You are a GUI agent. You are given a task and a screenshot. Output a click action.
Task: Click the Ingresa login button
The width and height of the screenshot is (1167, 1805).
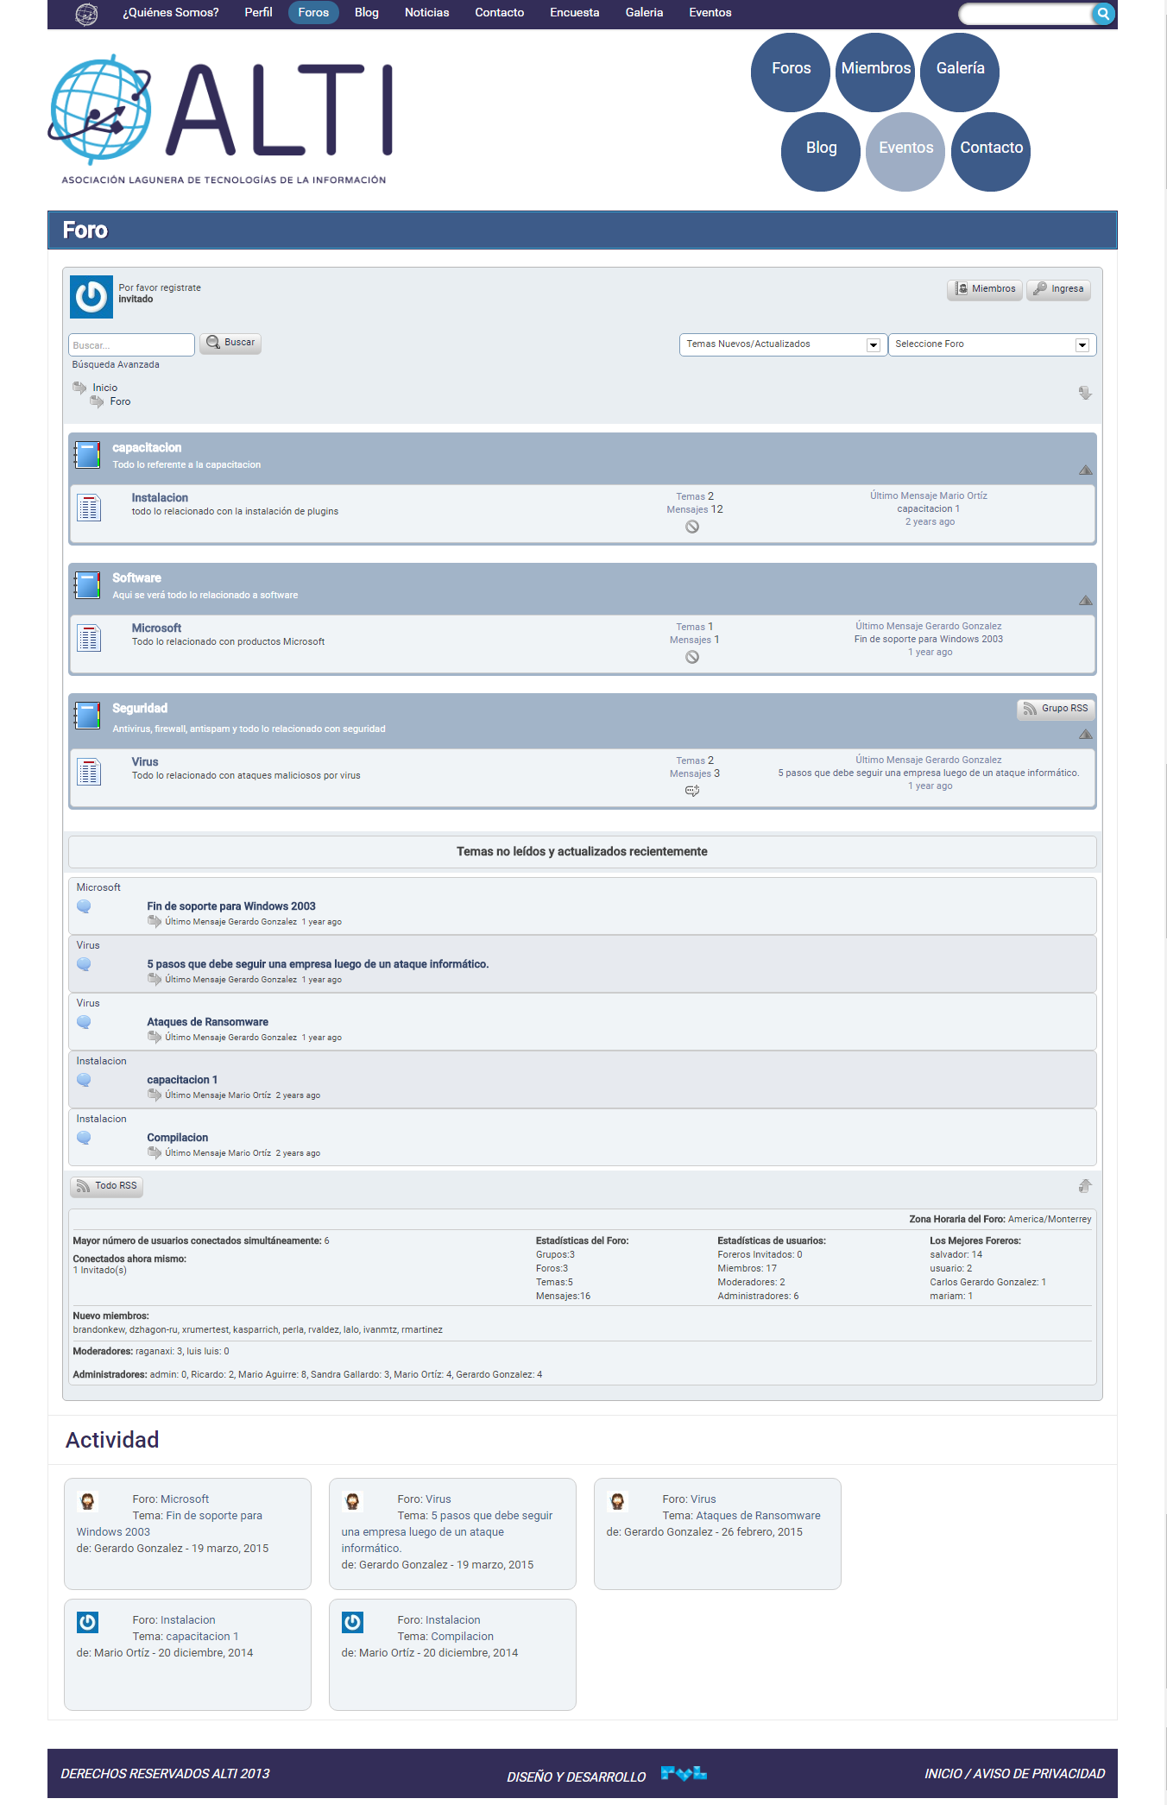(x=1058, y=289)
